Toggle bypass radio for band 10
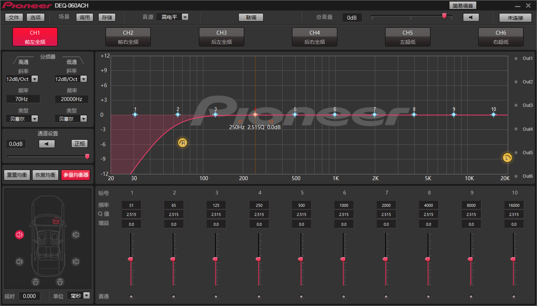Viewport: 537px width, 306px height. (x=514, y=297)
